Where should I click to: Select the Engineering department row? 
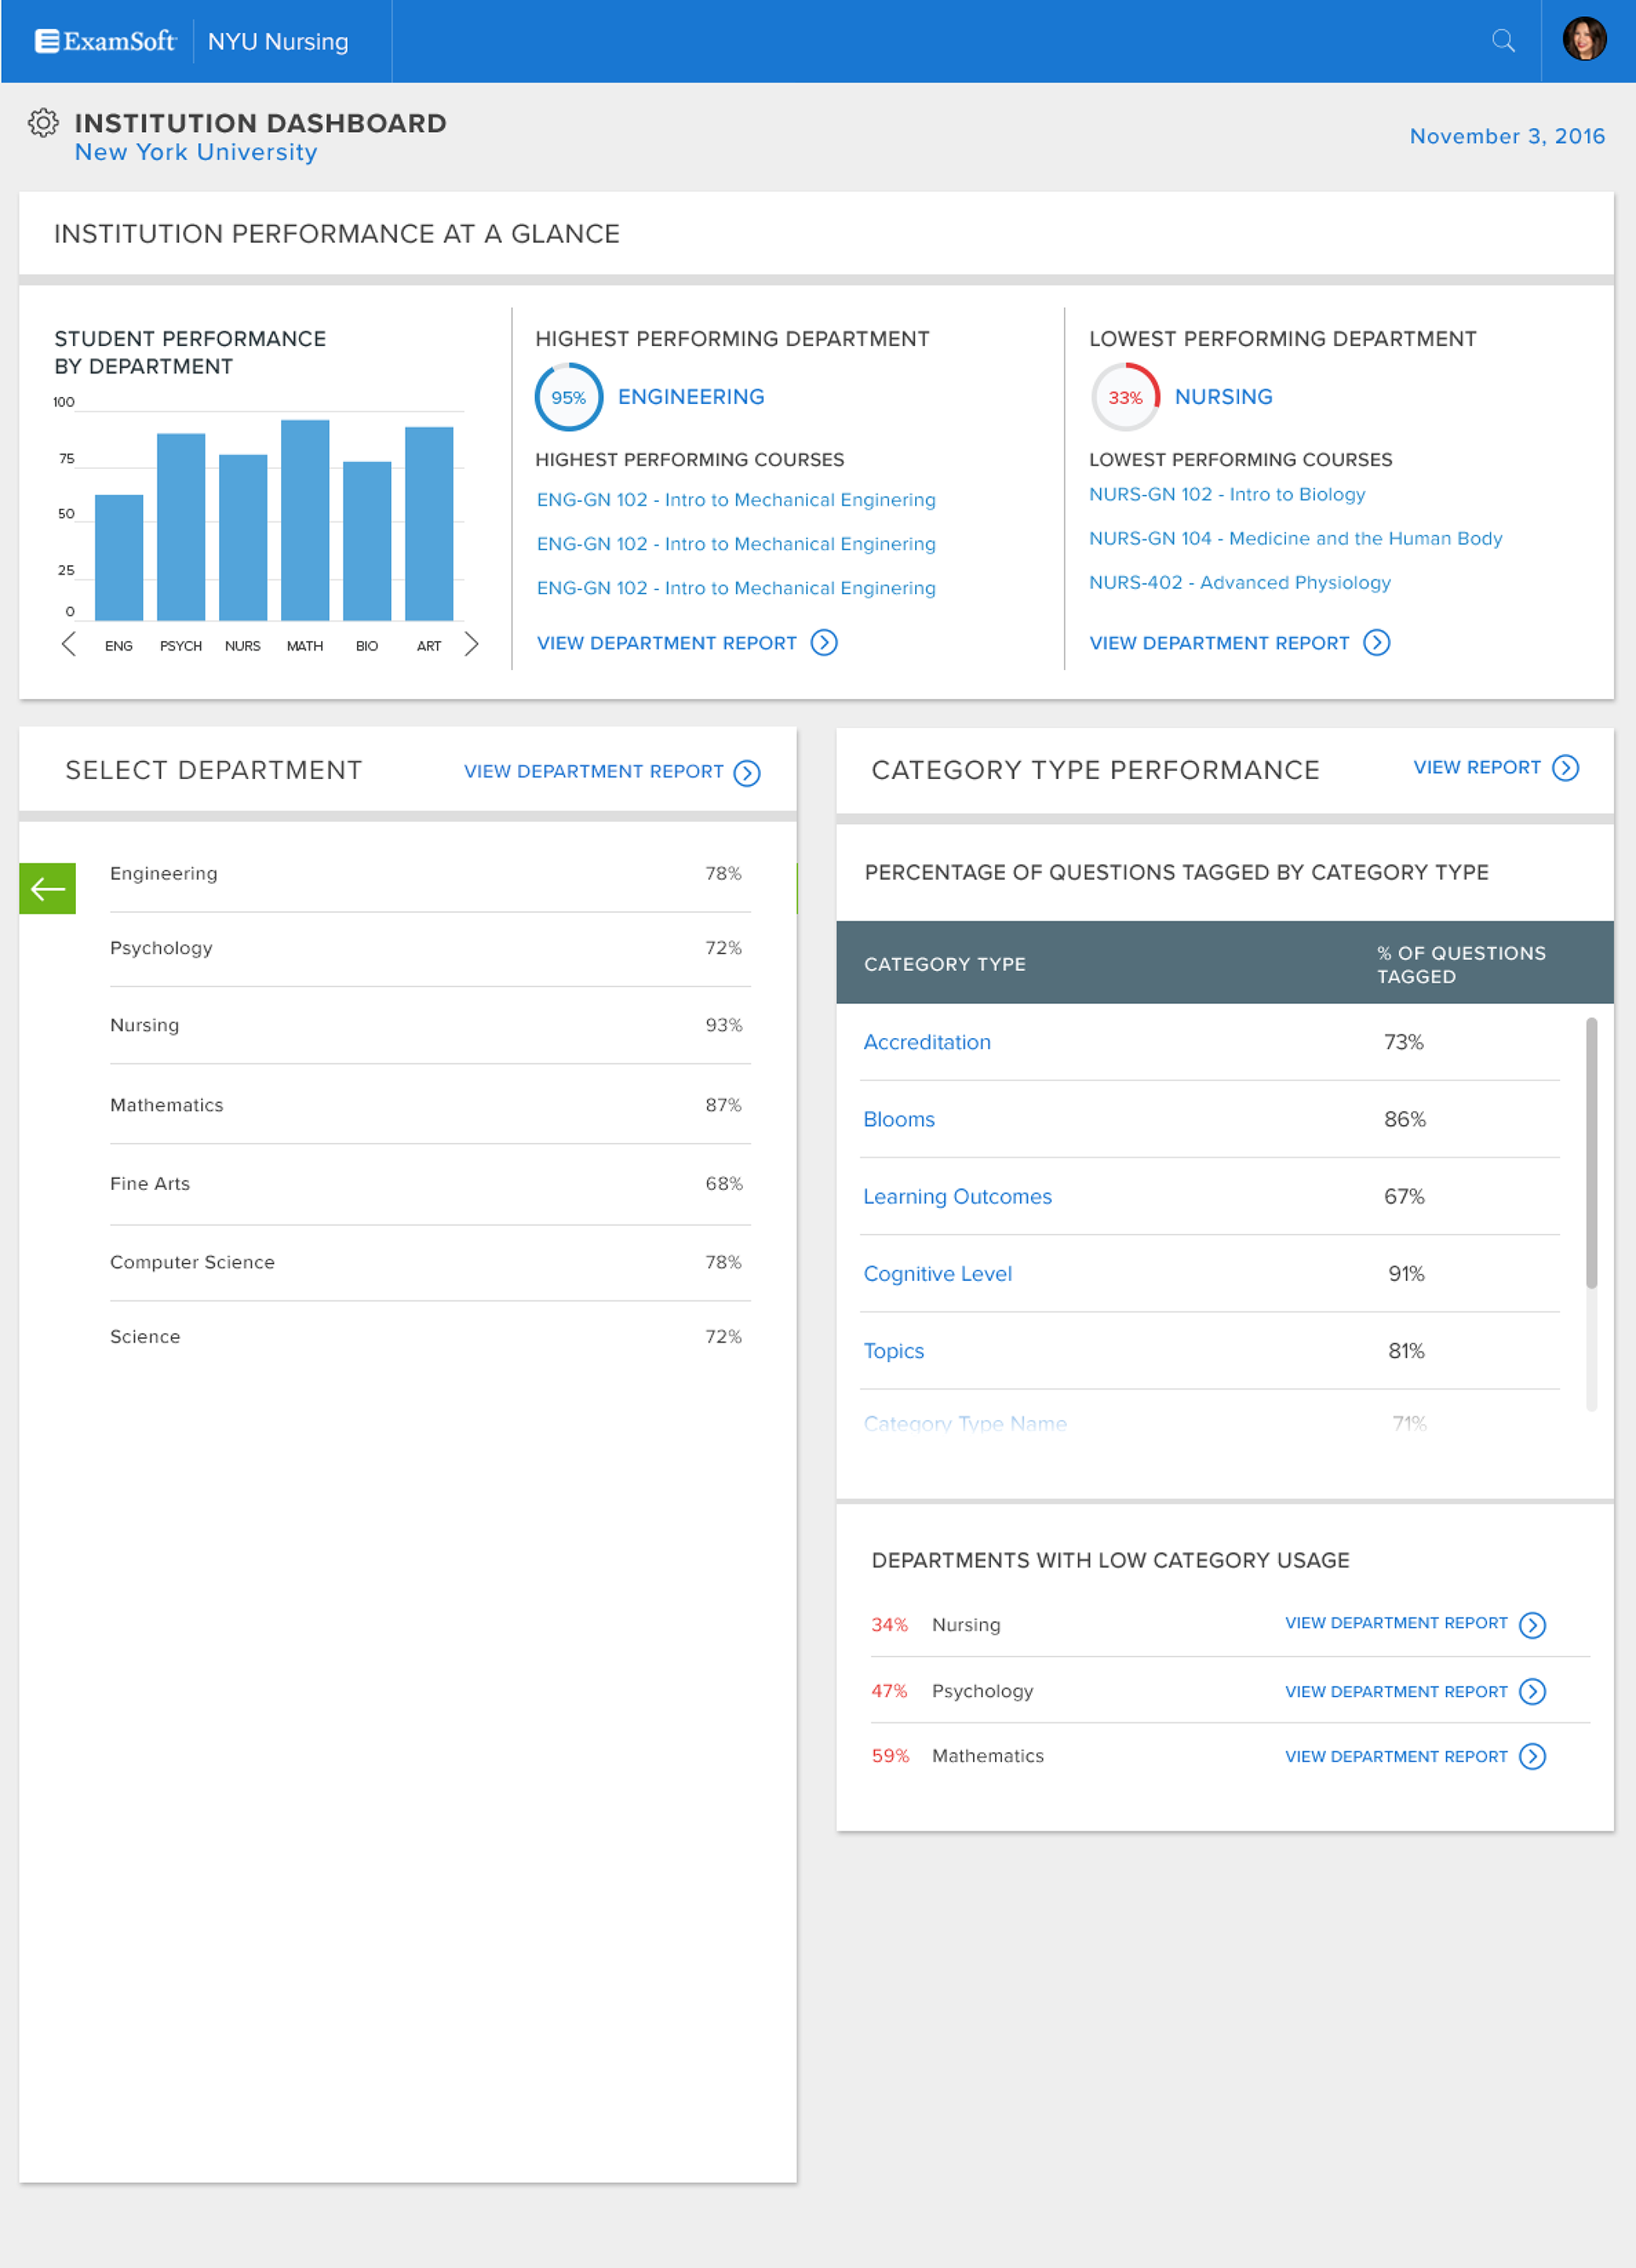click(430, 874)
